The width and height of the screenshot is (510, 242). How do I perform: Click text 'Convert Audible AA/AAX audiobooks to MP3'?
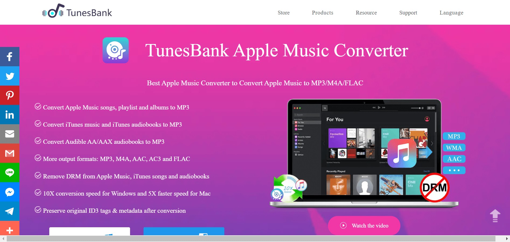click(x=104, y=142)
